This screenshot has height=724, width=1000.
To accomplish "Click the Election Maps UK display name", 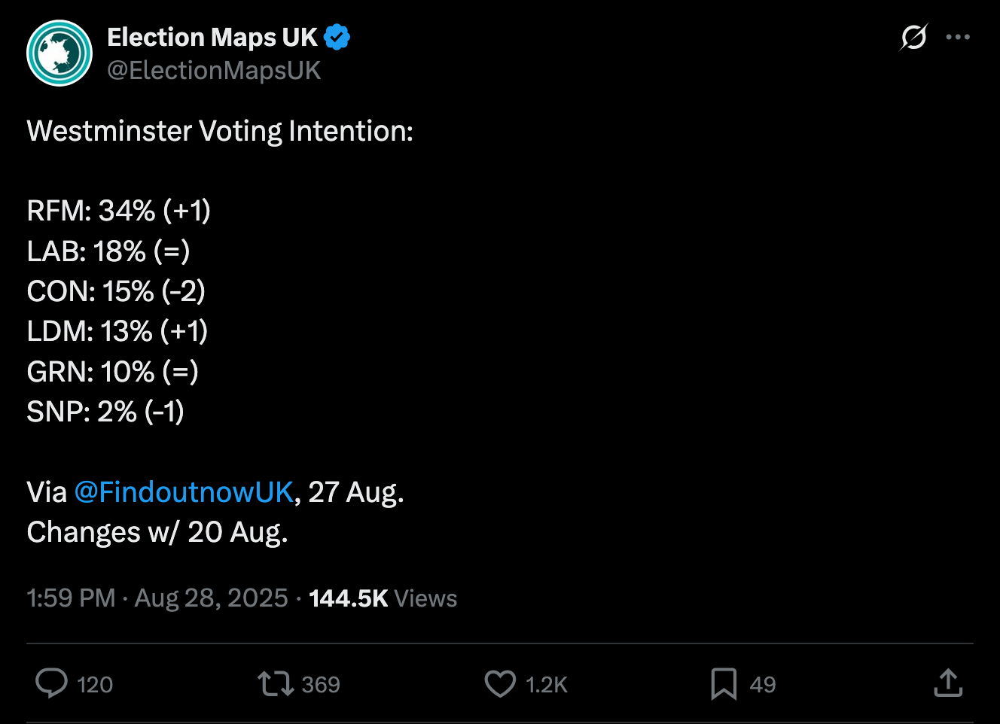I will click(x=212, y=37).
